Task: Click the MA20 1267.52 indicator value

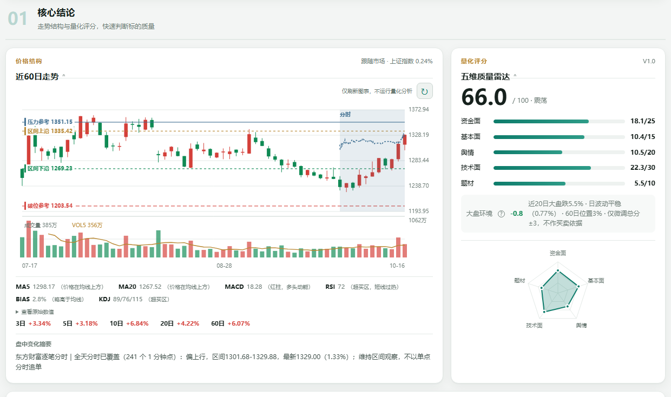Action: point(140,287)
